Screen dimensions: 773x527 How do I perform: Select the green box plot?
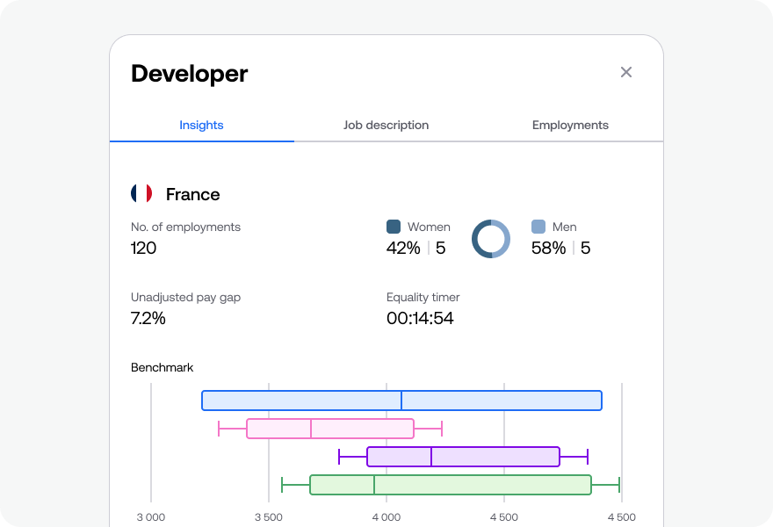pyautogui.click(x=451, y=485)
